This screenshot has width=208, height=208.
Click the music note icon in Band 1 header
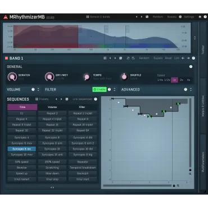point(128,58)
